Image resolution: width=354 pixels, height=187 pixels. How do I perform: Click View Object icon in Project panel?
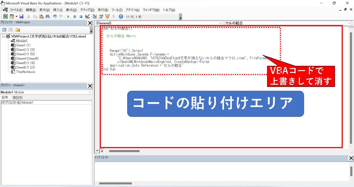10,29
